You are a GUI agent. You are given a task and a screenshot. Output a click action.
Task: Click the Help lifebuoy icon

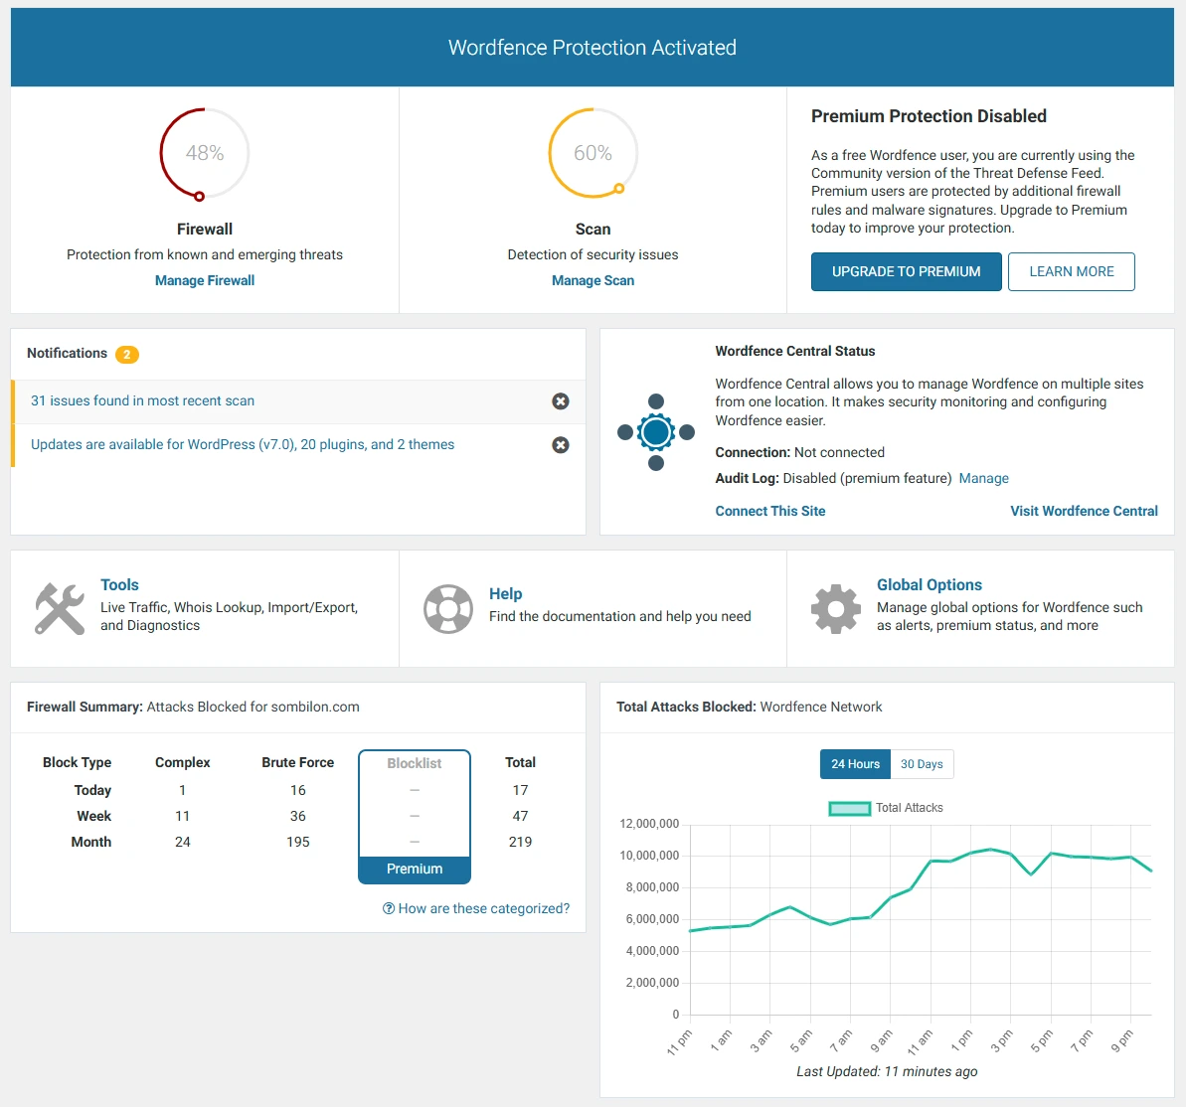[447, 609]
